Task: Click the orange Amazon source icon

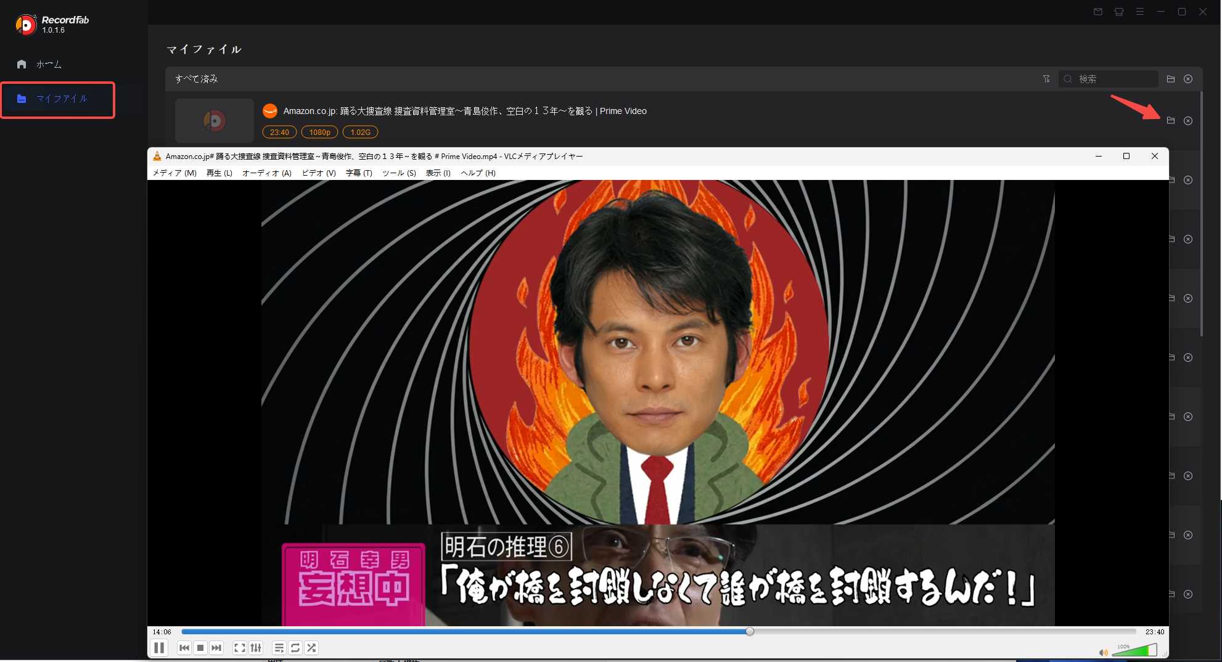Action: click(270, 111)
